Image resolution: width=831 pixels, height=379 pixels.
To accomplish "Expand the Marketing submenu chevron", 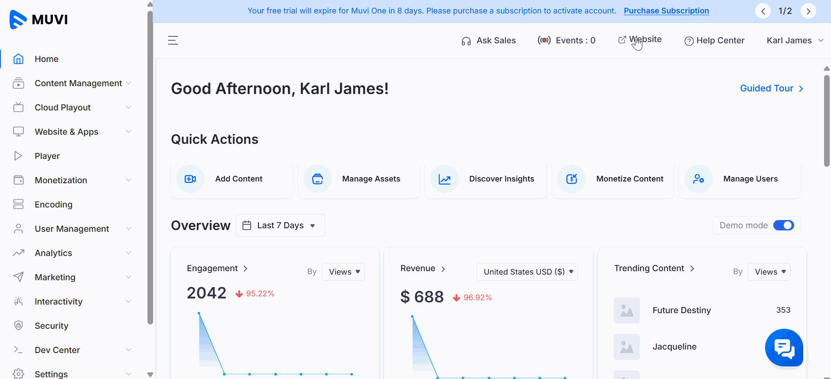I will 128,277.
